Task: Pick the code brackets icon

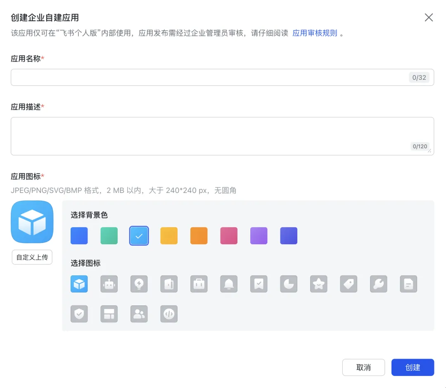Action: pyautogui.click(x=168, y=314)
